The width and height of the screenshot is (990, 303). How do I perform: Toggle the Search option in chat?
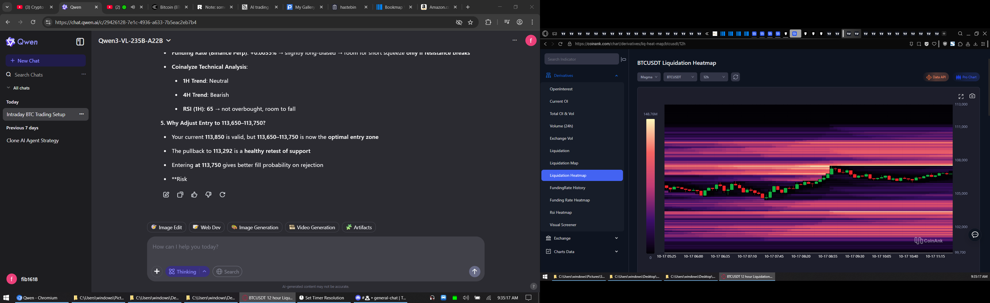227,272
